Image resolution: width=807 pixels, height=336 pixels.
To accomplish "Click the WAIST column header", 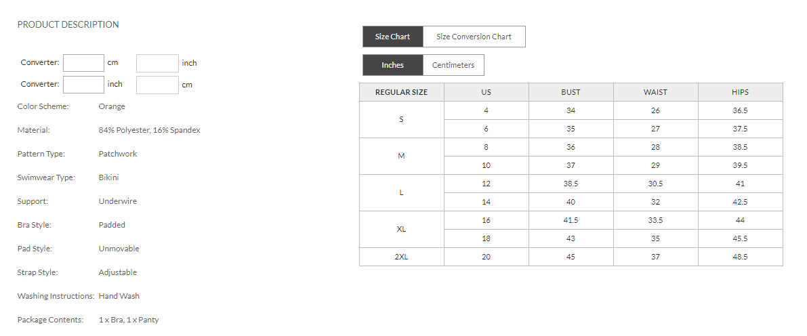I will pyautogui.click(x=655, y=92).
